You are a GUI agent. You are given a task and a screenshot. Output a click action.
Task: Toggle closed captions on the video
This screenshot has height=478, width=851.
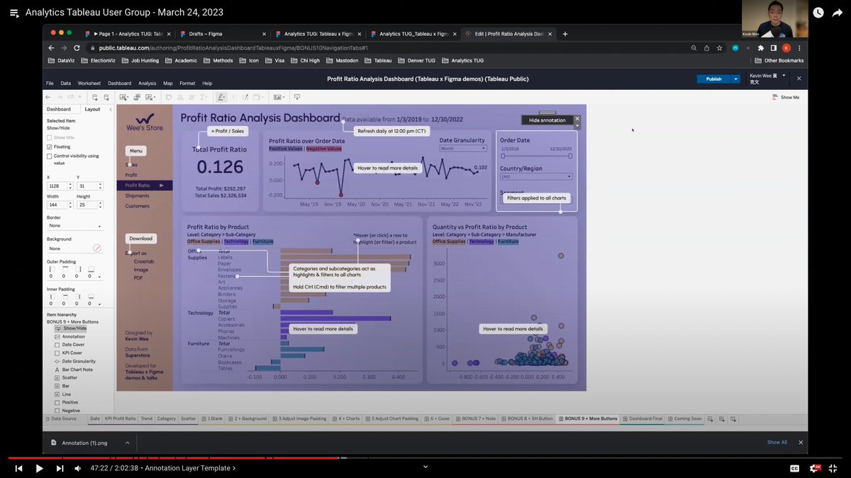pos(795,468)
